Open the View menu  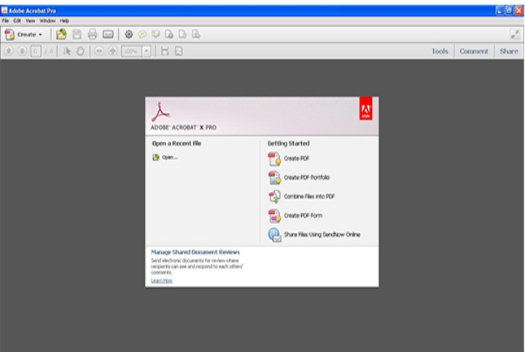[30, 20]
